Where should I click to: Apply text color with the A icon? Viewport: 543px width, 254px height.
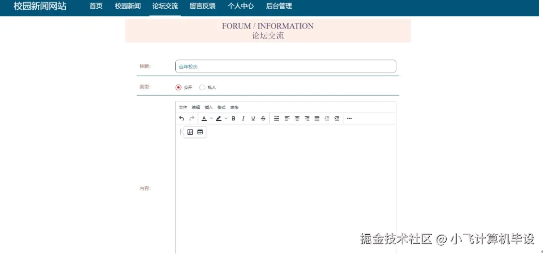(204, 118)
